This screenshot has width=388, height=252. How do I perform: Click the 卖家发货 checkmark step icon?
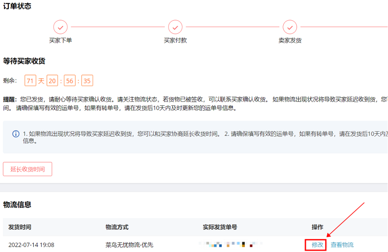point(290,27)
